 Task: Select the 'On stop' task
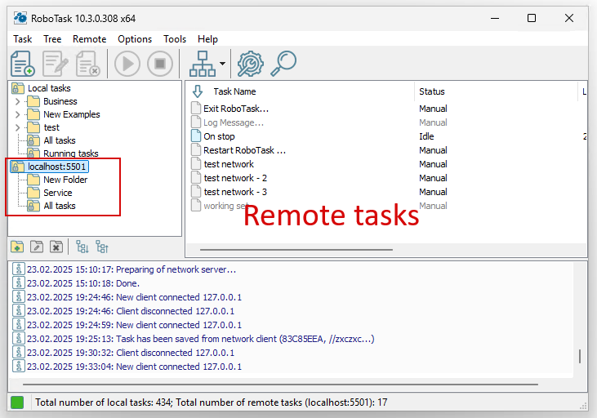coord(219,136)
